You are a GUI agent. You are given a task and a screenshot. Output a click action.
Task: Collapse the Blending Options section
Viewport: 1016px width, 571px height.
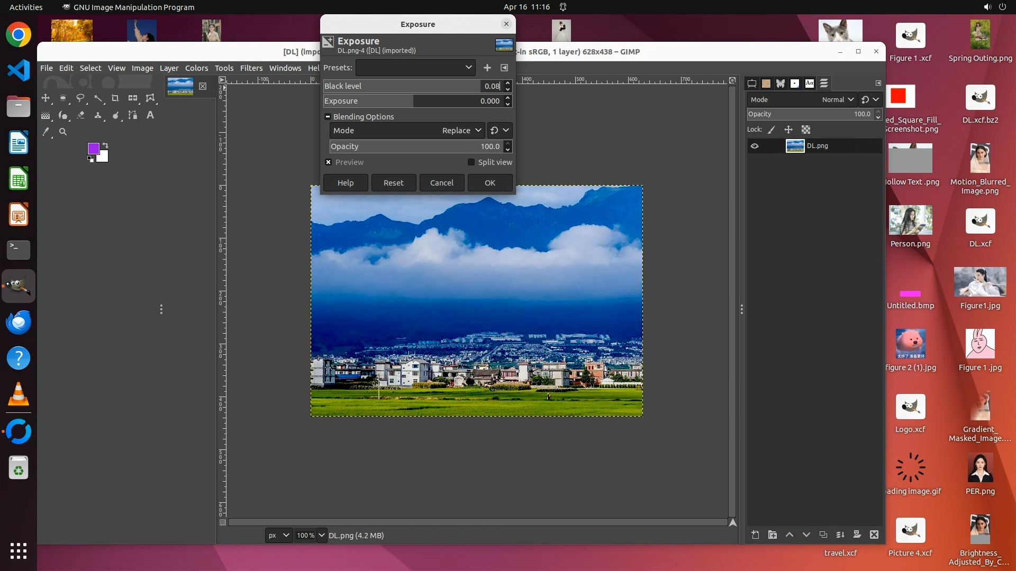click(x=328, y=117)
